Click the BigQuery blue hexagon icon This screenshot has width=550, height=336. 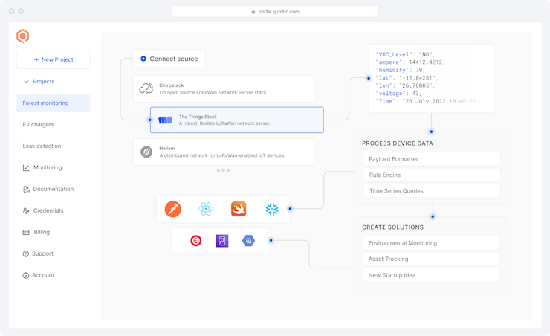[248, 241]
